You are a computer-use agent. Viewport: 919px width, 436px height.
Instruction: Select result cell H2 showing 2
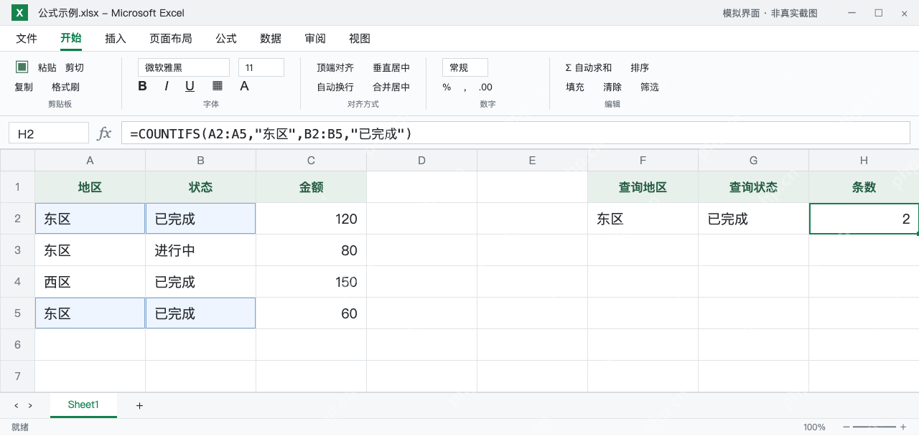coord(864,219)
